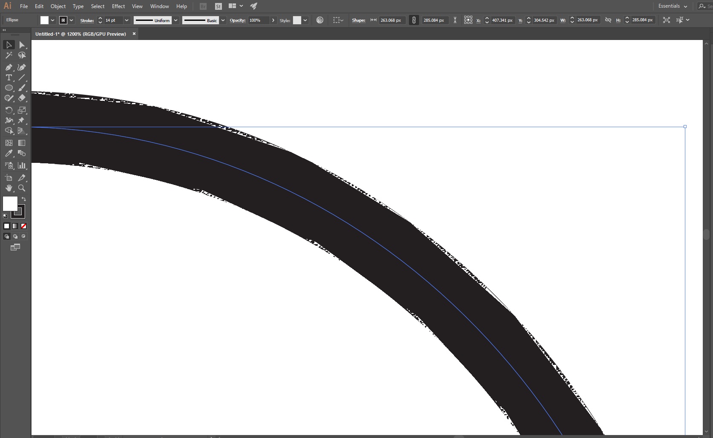
Task: Select the Symbol Sprayer tool
Action: tap(9, 165)
